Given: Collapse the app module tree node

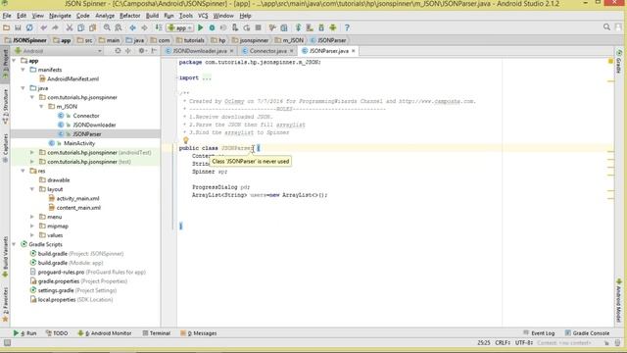Looking at the screenshot, I should [15, 61].
